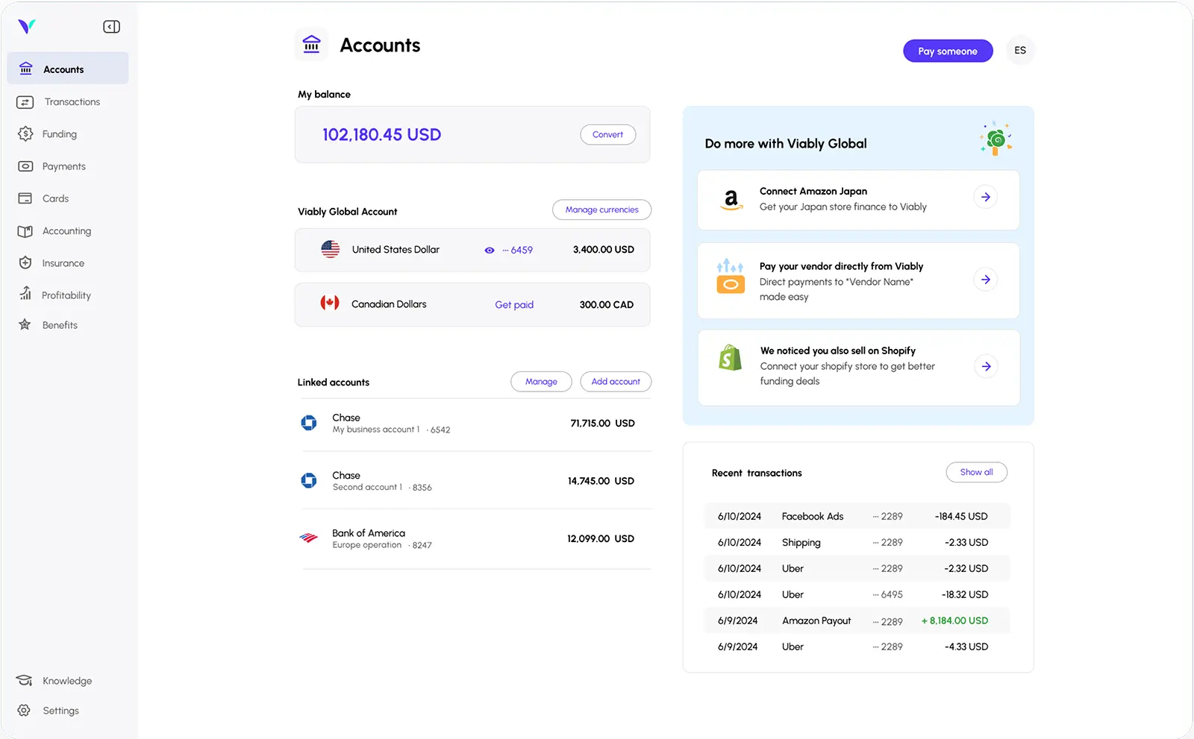Select the Cards icon
1194x739 pixels.
[x=25, y=198]
